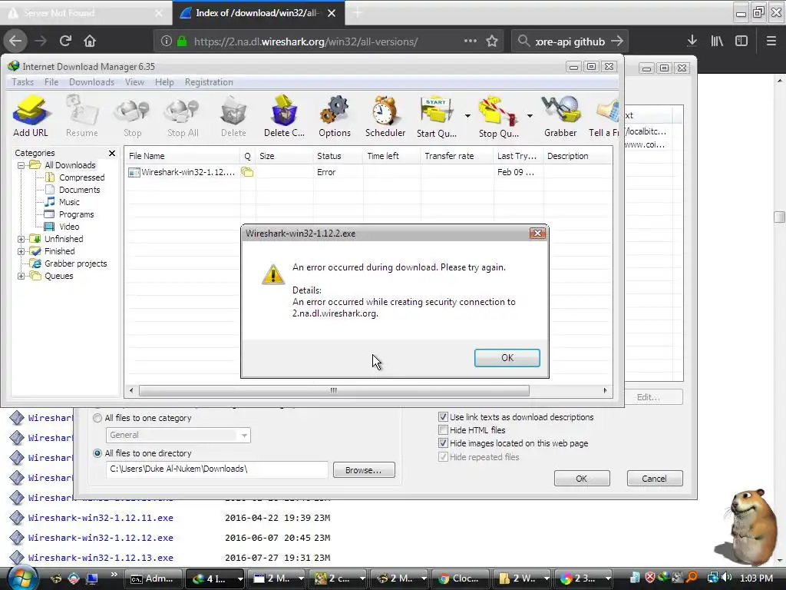Click OK in the error dialog
Viewport: 786px width, 590px height.
[507, 358]
